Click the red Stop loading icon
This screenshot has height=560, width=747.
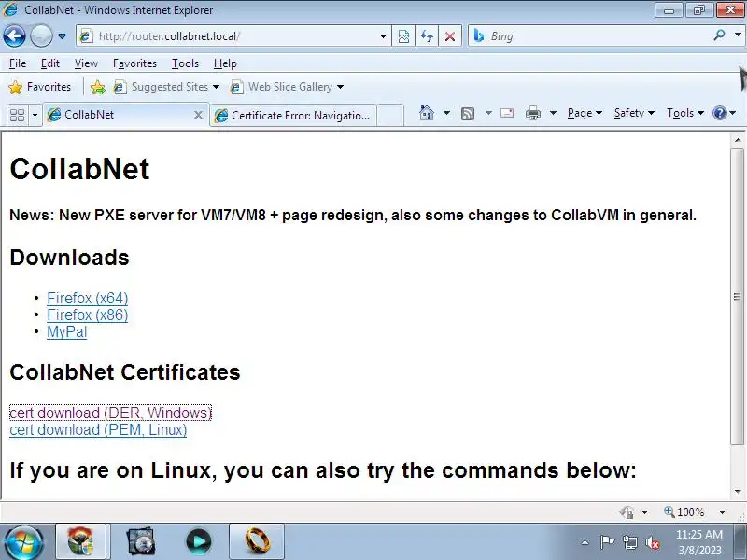450,36
